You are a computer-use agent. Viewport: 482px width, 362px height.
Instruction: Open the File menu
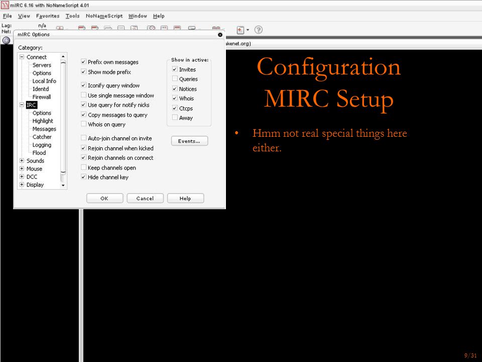tap(8, 16)
